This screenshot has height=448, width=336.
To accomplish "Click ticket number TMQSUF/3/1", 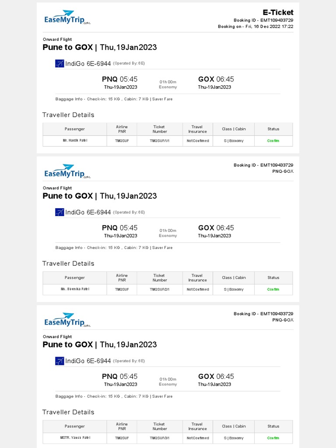I will 160,438.
